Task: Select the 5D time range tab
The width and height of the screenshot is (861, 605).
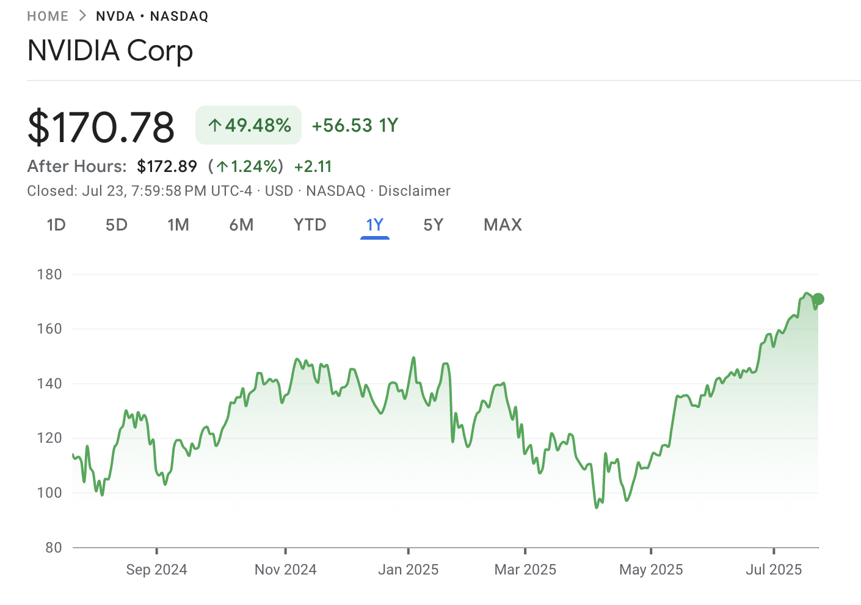Action: (117, 225)
